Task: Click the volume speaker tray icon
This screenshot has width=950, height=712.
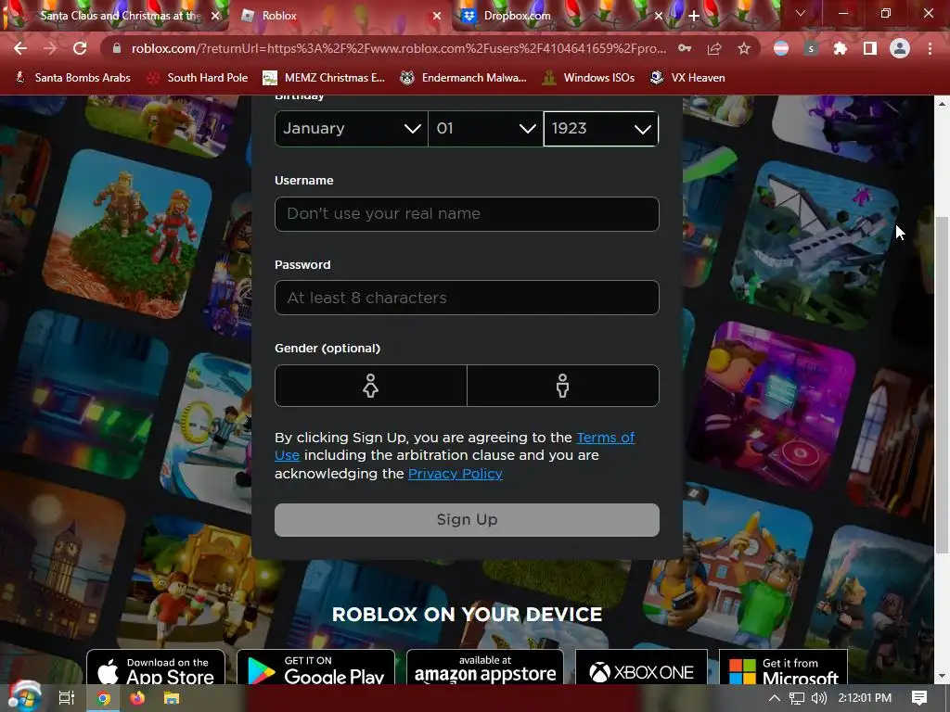Action: point(818,698)
